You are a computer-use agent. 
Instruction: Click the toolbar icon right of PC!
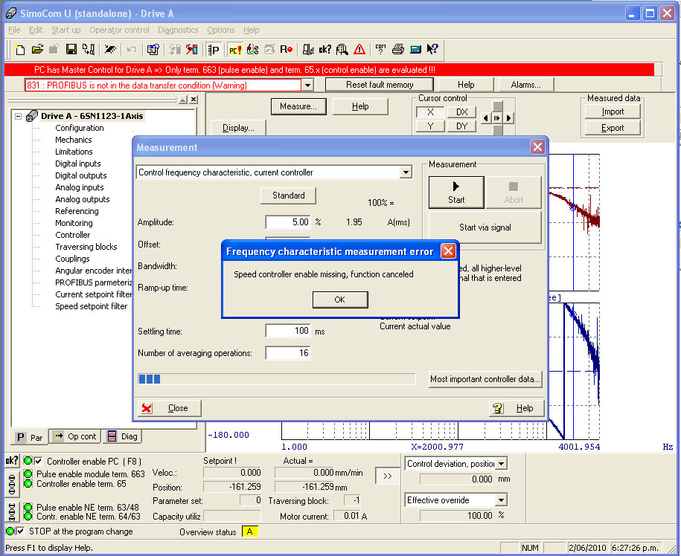tap(252, 50)
